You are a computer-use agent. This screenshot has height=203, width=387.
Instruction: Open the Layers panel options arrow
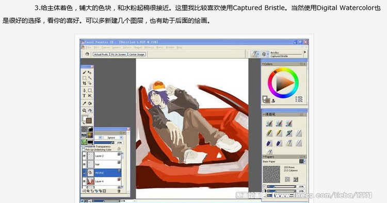pyautogui.click(x=124, y=133)
